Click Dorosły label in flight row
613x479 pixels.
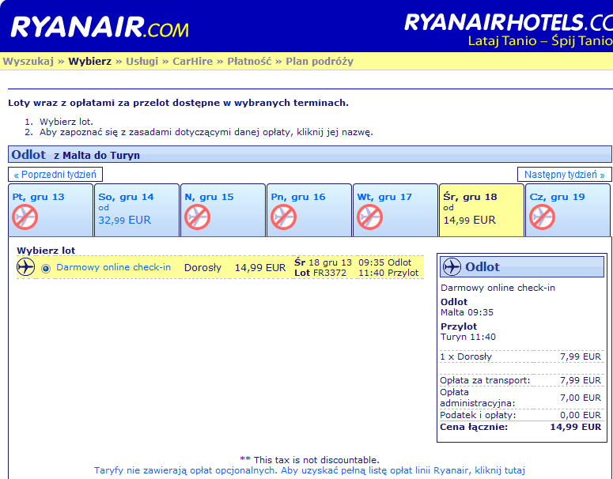pos(202,268)
